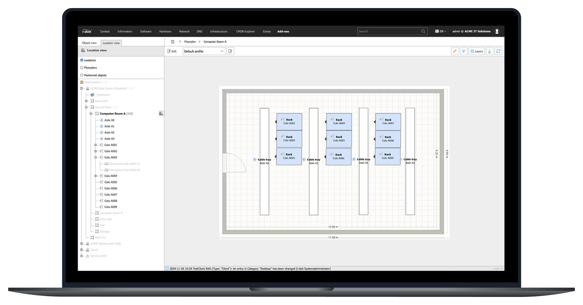
Task: Switch to the Object view tab
Action: tap(89, 43)
